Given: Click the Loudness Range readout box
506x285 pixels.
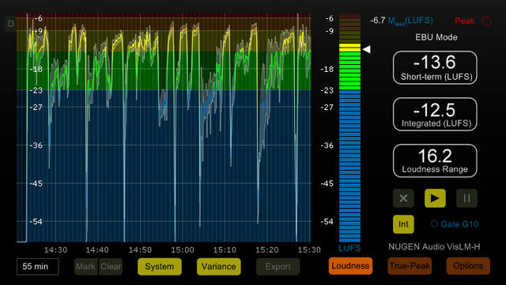Looking at the screenshot, I should pyautogui.click(x=435, y=161).
